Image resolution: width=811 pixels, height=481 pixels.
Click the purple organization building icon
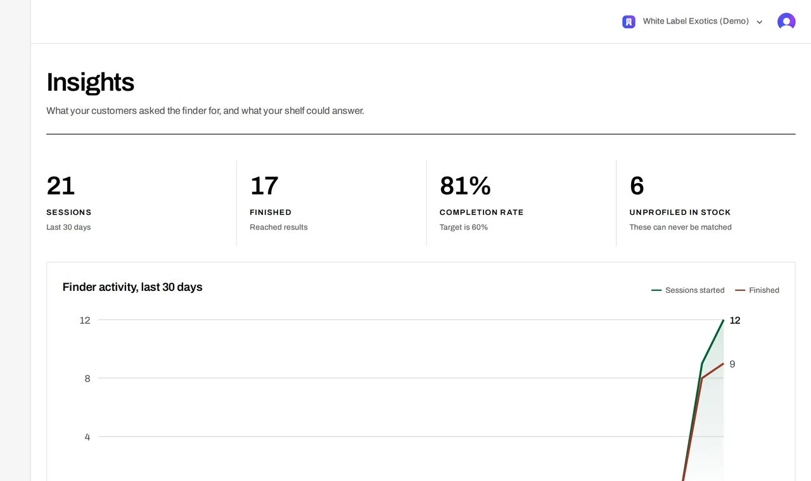[x=629, y=22]
